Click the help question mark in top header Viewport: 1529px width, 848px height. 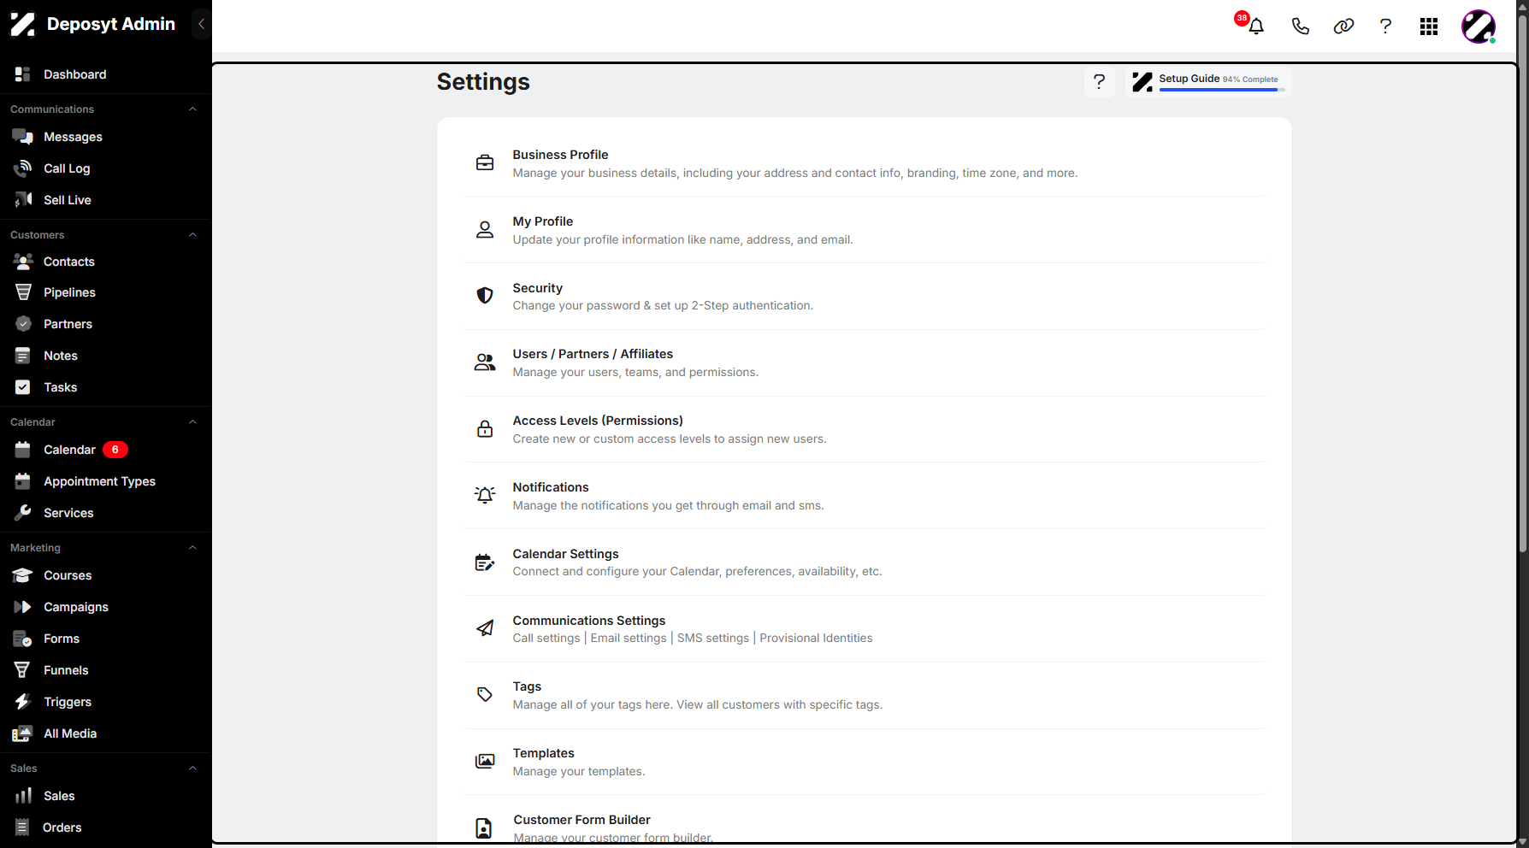(1385, 26)
